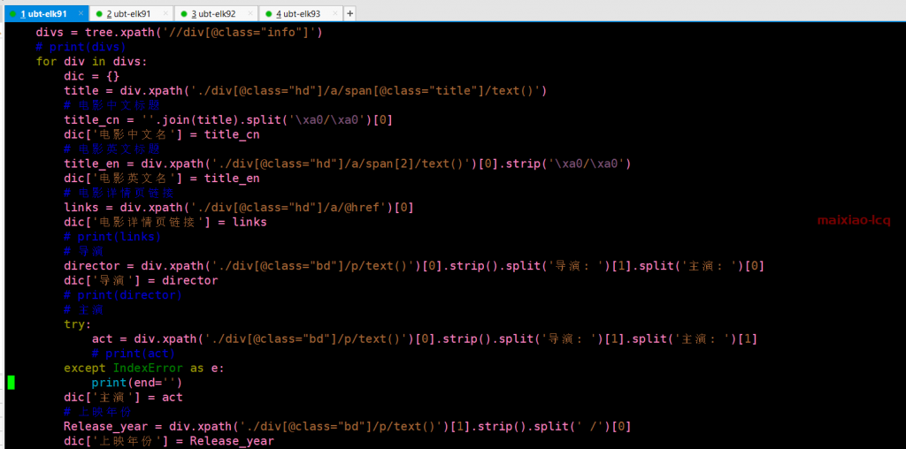Screen dimensions: 906x449
Task: Close the ubt-elk92 tab
Action: (250, 14)
